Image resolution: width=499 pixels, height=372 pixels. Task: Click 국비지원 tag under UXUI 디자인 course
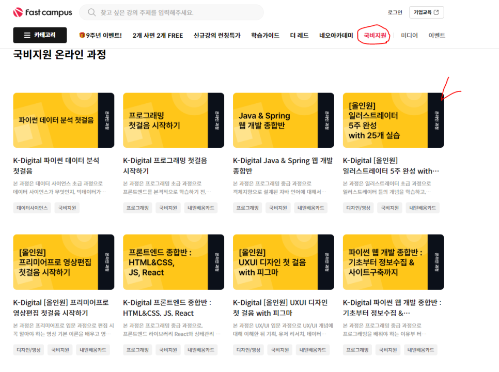pos(280,350)
